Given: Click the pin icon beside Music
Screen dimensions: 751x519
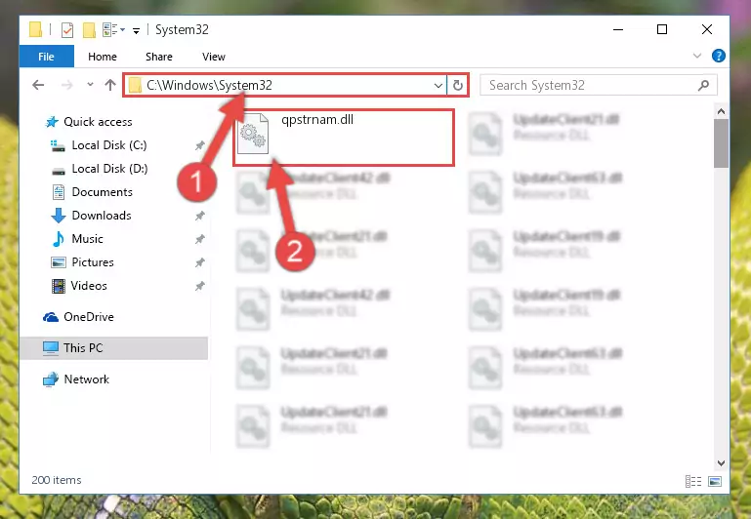Looking at the screenshot, I should coord(200,239).
